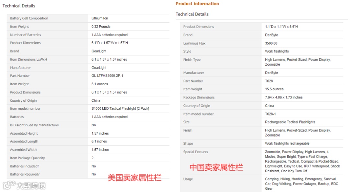Select the Technical Details heading above Battery Cell Composition
The image size is (350, 192).
click(19, 6)
